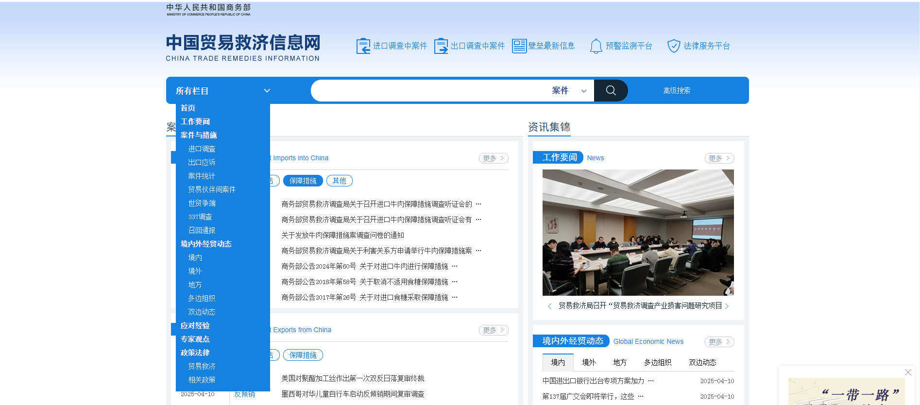The image size is (920, 405).
Task: Close the Belt and Road popup ad
Action: click(907, 372)
